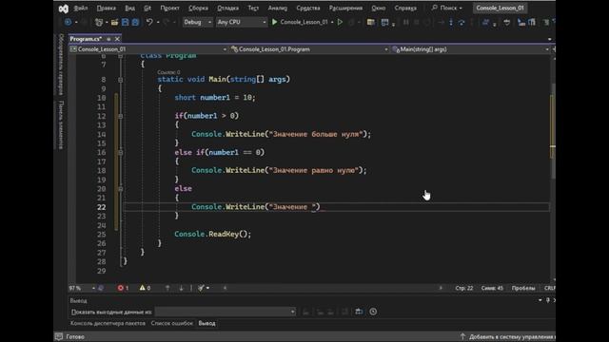This screenshot has height=342, width=609.
Task: Pin the Program.cs tab
Action: (108, 39)
